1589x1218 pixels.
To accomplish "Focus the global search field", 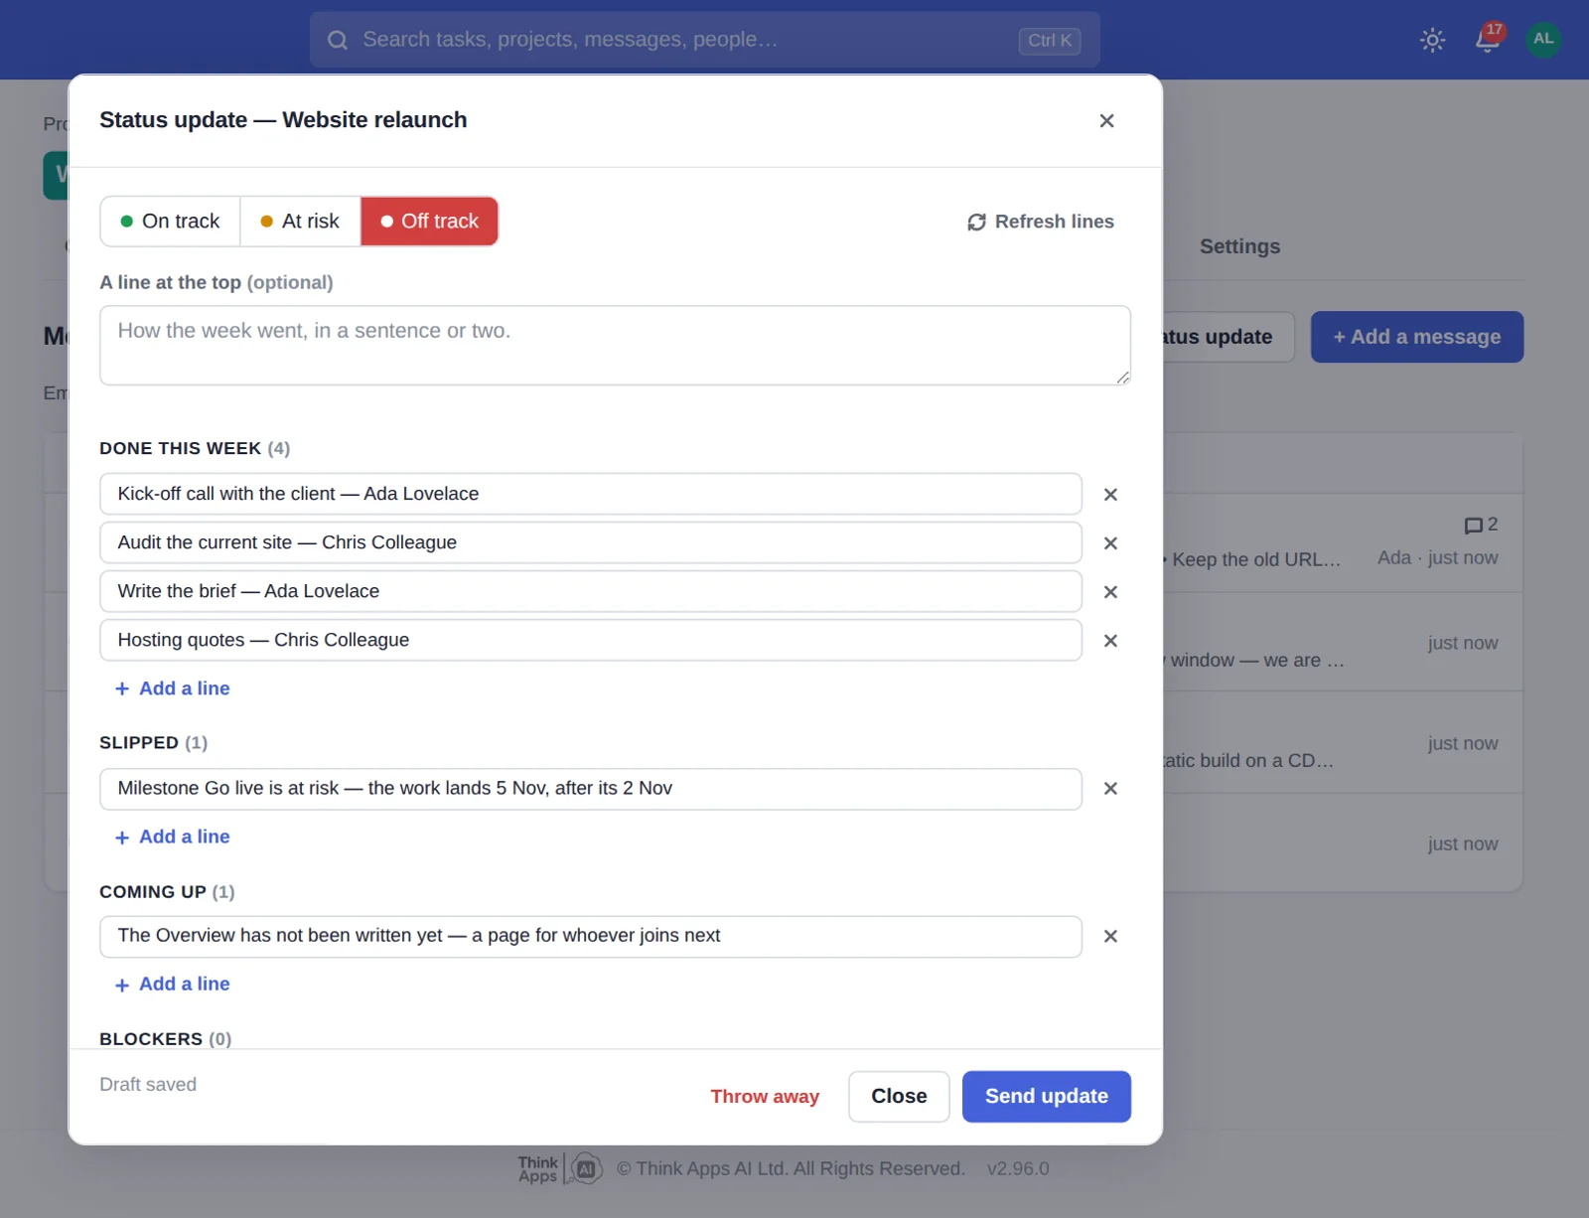I will (x=704, y=40).
